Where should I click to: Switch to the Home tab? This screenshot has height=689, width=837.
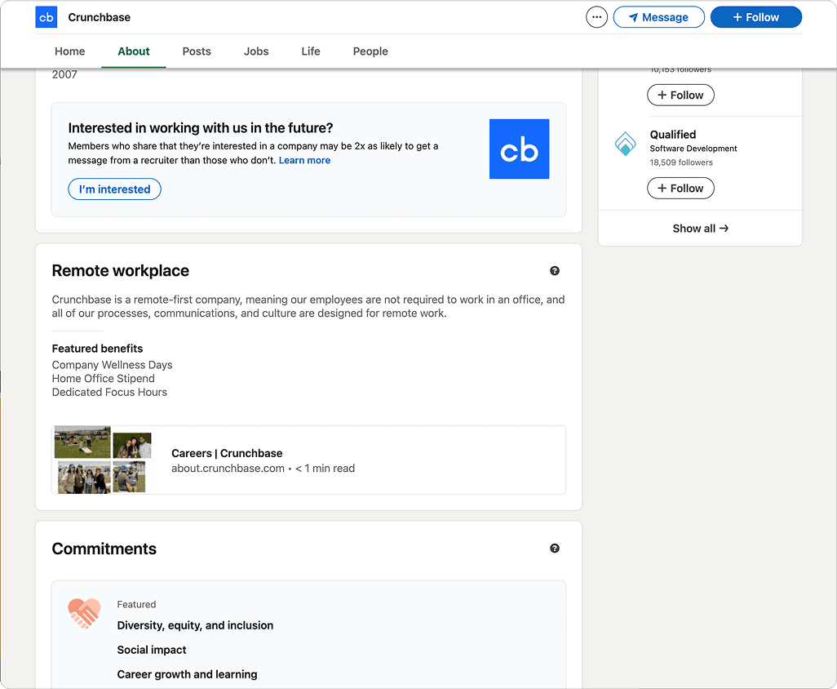[69, 51]
